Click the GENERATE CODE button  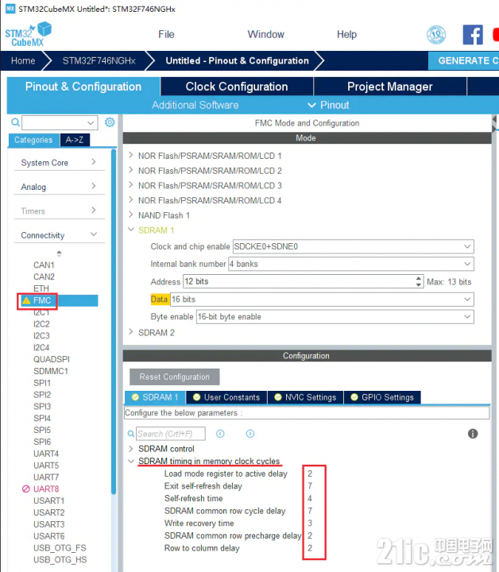463,60
